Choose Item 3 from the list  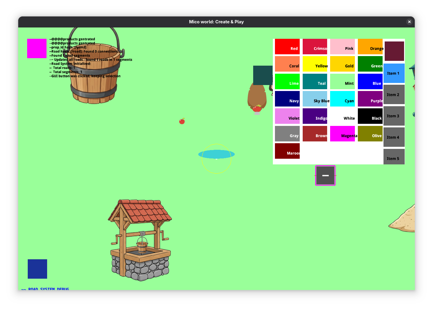(394, 116)
